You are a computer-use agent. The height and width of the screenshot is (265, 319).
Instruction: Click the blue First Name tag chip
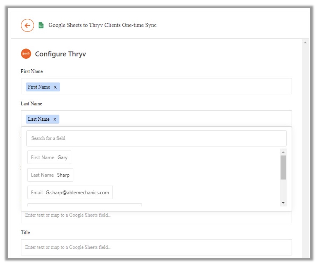pos(43,87)
